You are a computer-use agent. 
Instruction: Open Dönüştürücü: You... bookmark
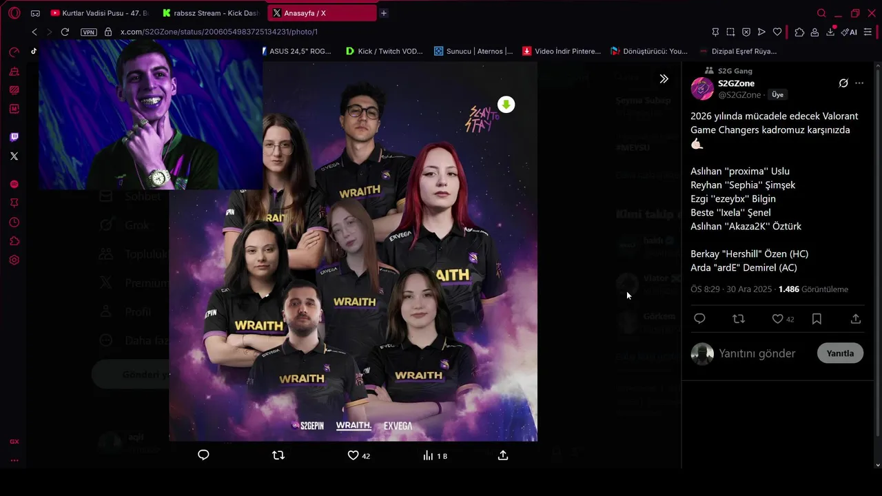(650, 51)
